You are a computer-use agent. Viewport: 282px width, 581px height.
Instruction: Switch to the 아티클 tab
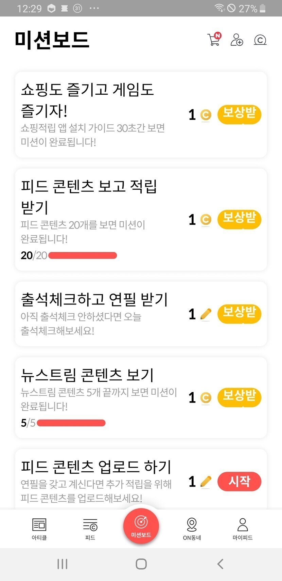(x=39, y=529)
